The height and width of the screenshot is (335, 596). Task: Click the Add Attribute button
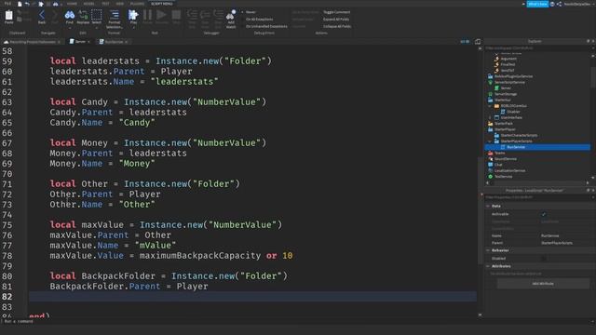(x=543, y=284)
